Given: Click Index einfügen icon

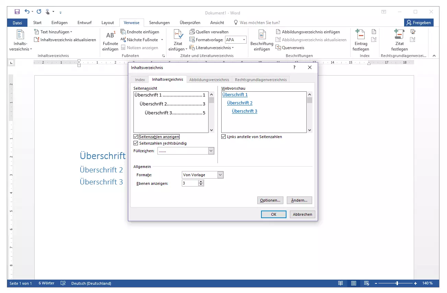Looking at the screenshot, I should [x=374, y=32].
